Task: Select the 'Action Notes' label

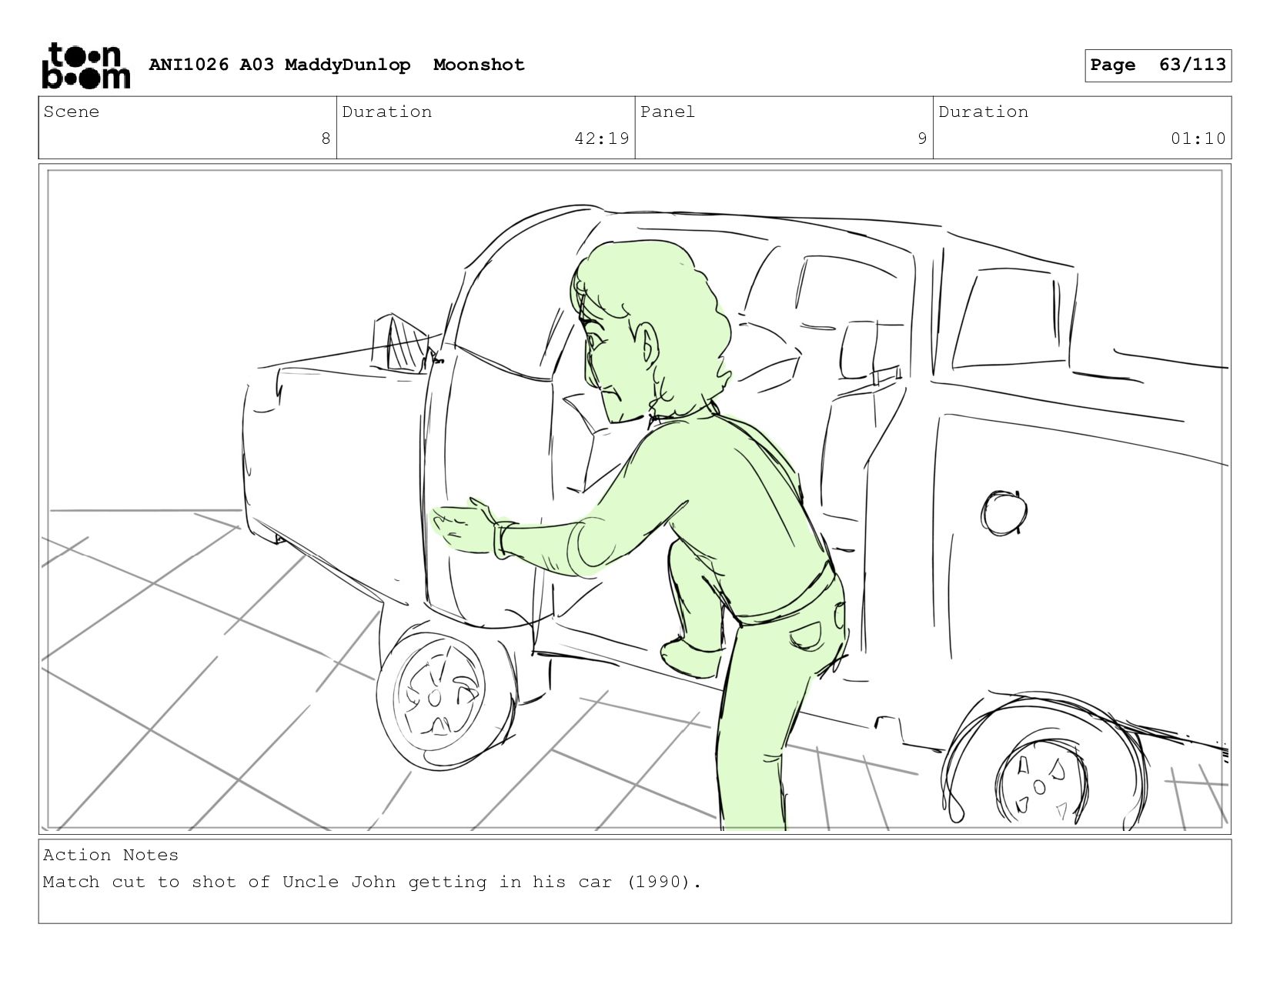Action: 111,855
